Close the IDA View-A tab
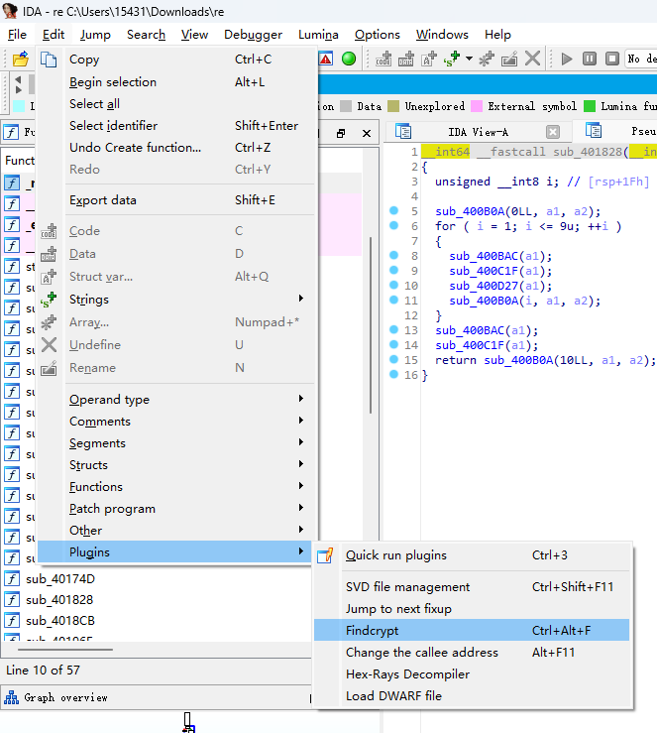The width and height of the screenshot is (657, 733). (x=552, y=132)
